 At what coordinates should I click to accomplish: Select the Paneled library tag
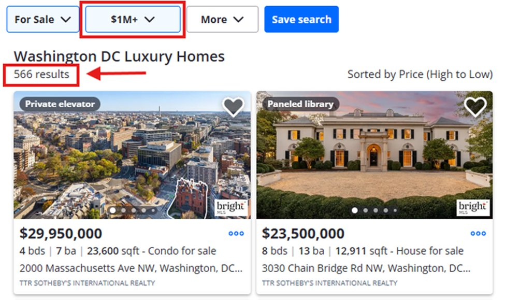tap(300, 104)
